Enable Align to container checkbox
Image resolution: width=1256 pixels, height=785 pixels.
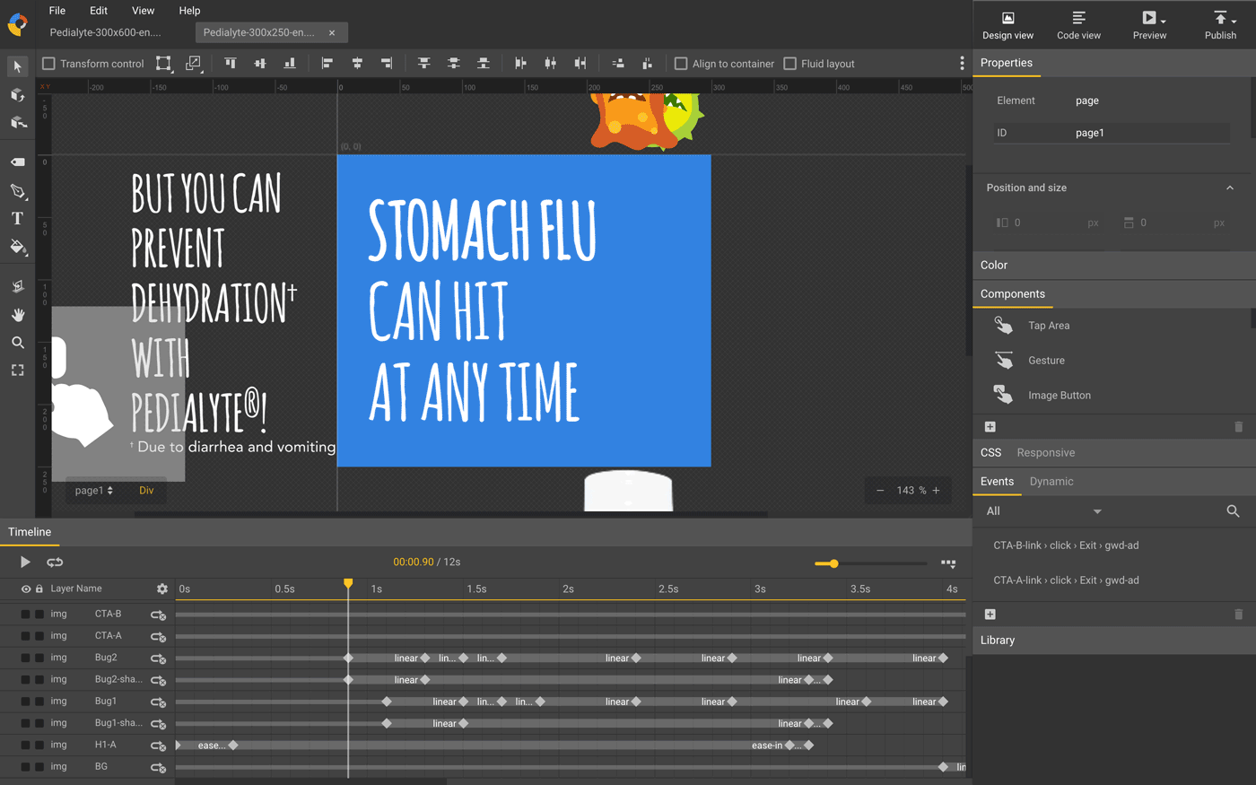pyautogui.click(x=681, y=64)
